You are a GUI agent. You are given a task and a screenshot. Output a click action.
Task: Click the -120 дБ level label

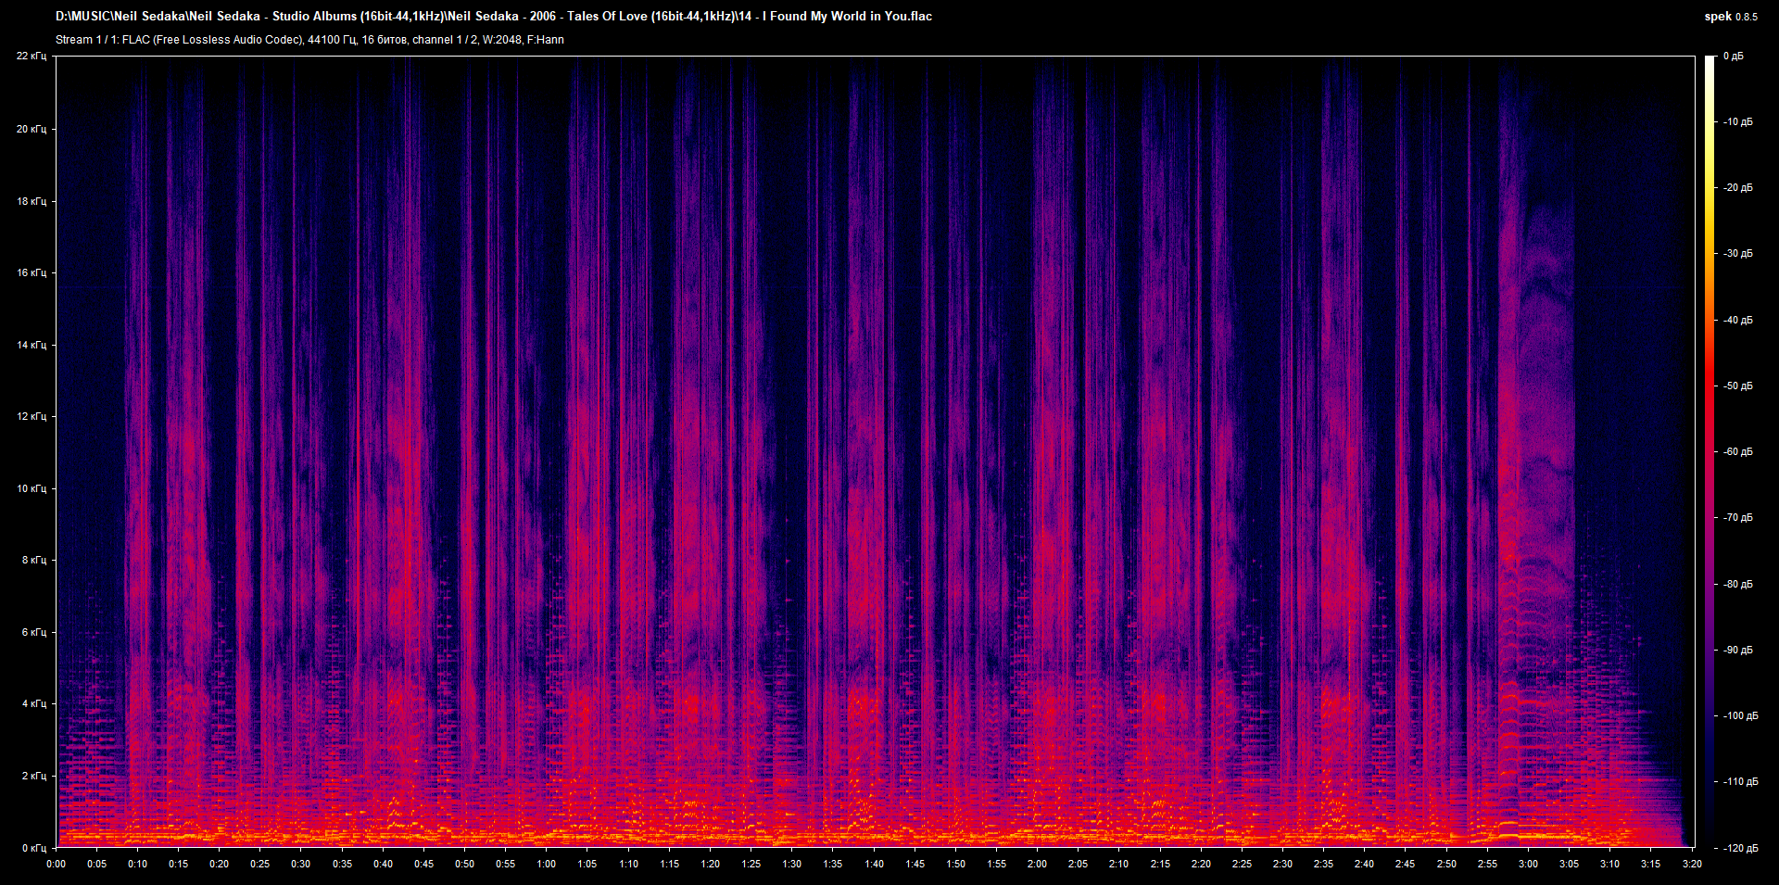(x=1739, y=848)
